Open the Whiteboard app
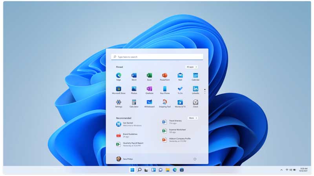This screenshot has height=176, width=314. pyautogui.click(x=150, y=103)
